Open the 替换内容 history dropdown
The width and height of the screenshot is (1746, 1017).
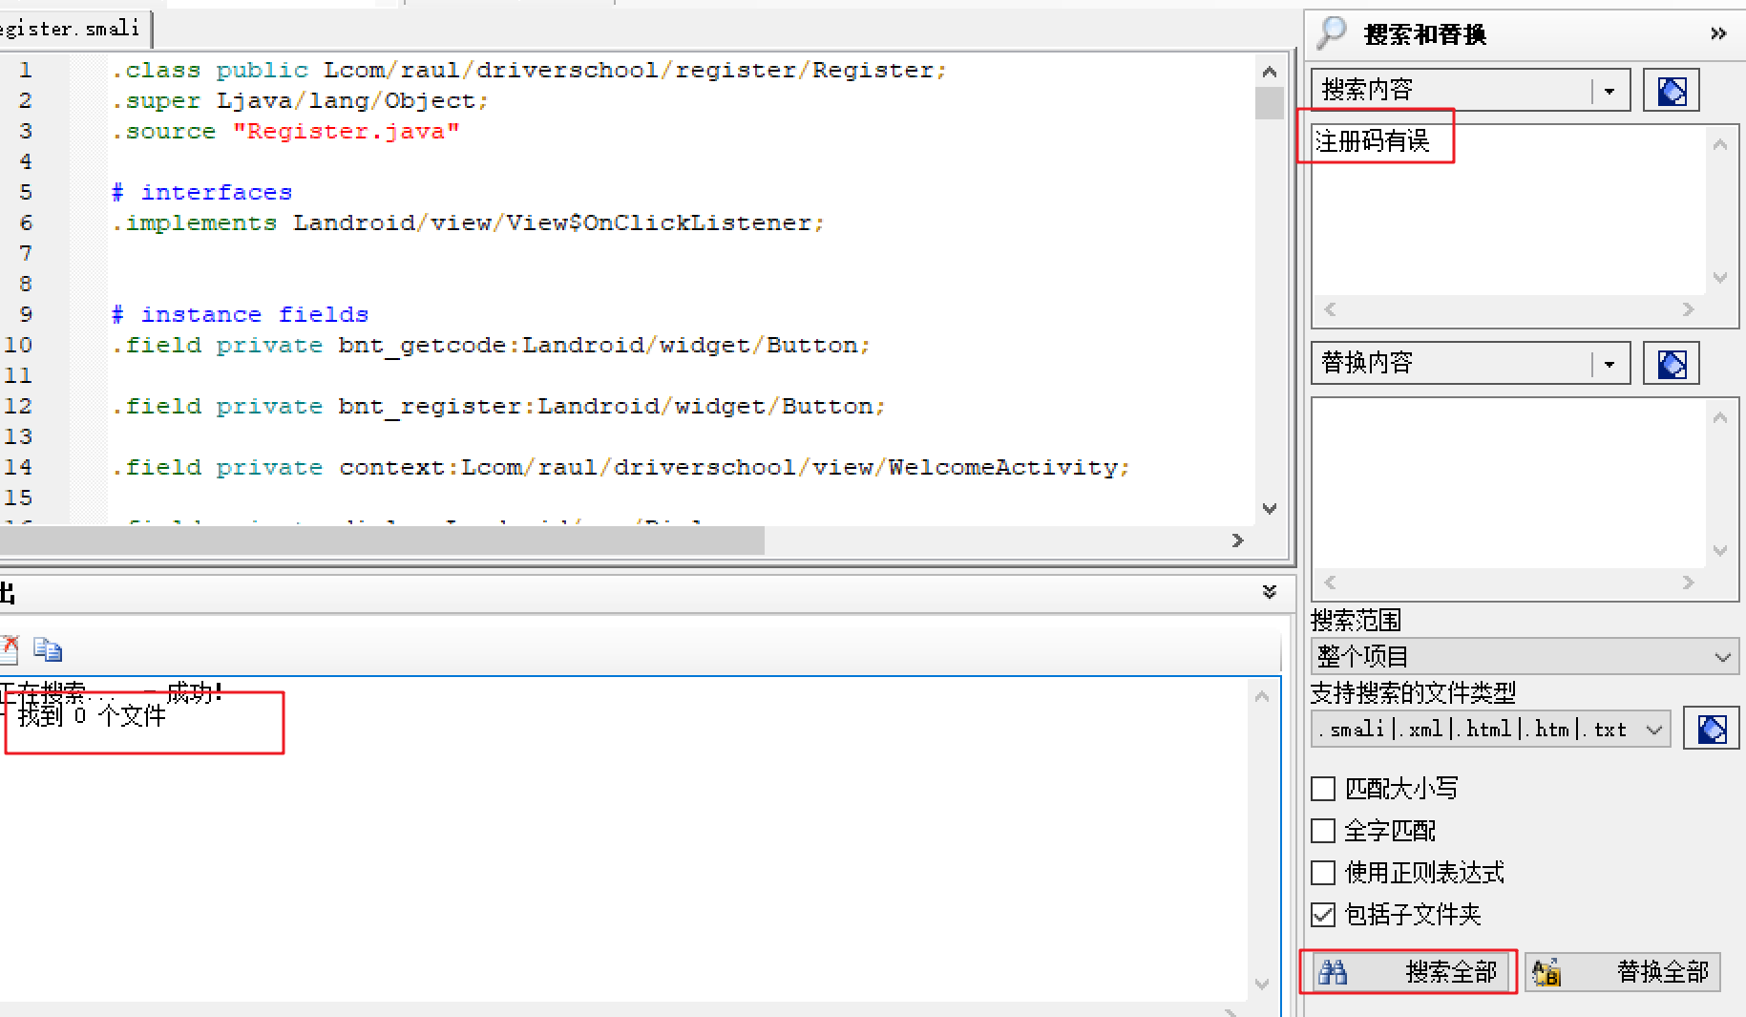pos(1609,364)
